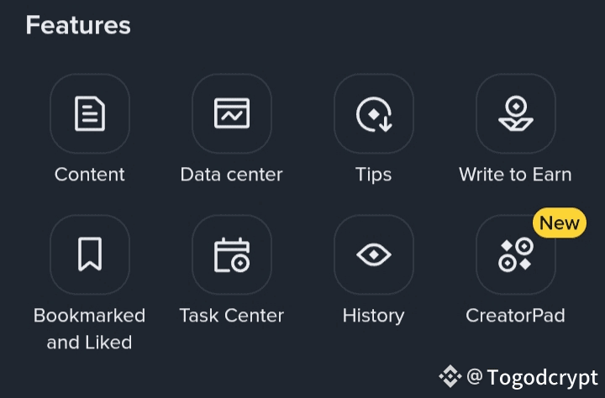Click the Write to Earn label

[515, 175]
